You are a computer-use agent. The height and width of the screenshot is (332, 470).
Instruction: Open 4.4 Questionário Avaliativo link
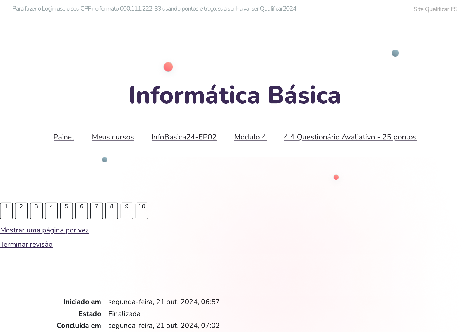[x=350, y=137]
